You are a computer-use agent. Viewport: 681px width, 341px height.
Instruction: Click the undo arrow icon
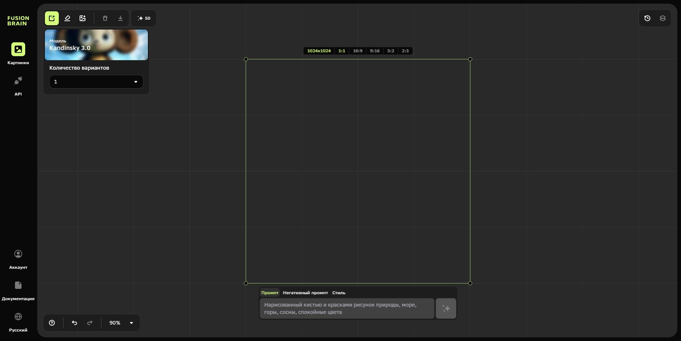click(x=74, y=323)
